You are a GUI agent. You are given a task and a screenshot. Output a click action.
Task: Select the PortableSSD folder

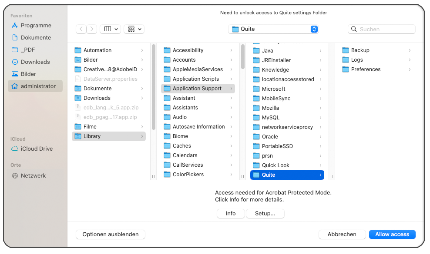287,146
